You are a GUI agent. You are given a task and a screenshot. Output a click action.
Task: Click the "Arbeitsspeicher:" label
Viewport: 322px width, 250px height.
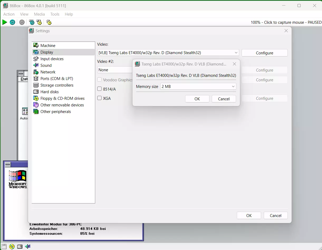44,229
